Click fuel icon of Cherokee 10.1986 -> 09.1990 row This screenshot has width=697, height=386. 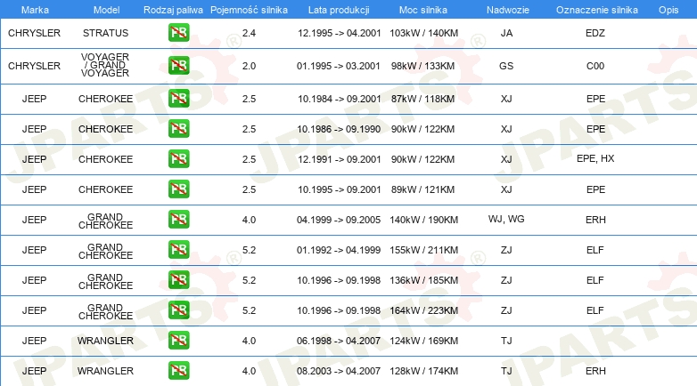(x=178, y=129)
